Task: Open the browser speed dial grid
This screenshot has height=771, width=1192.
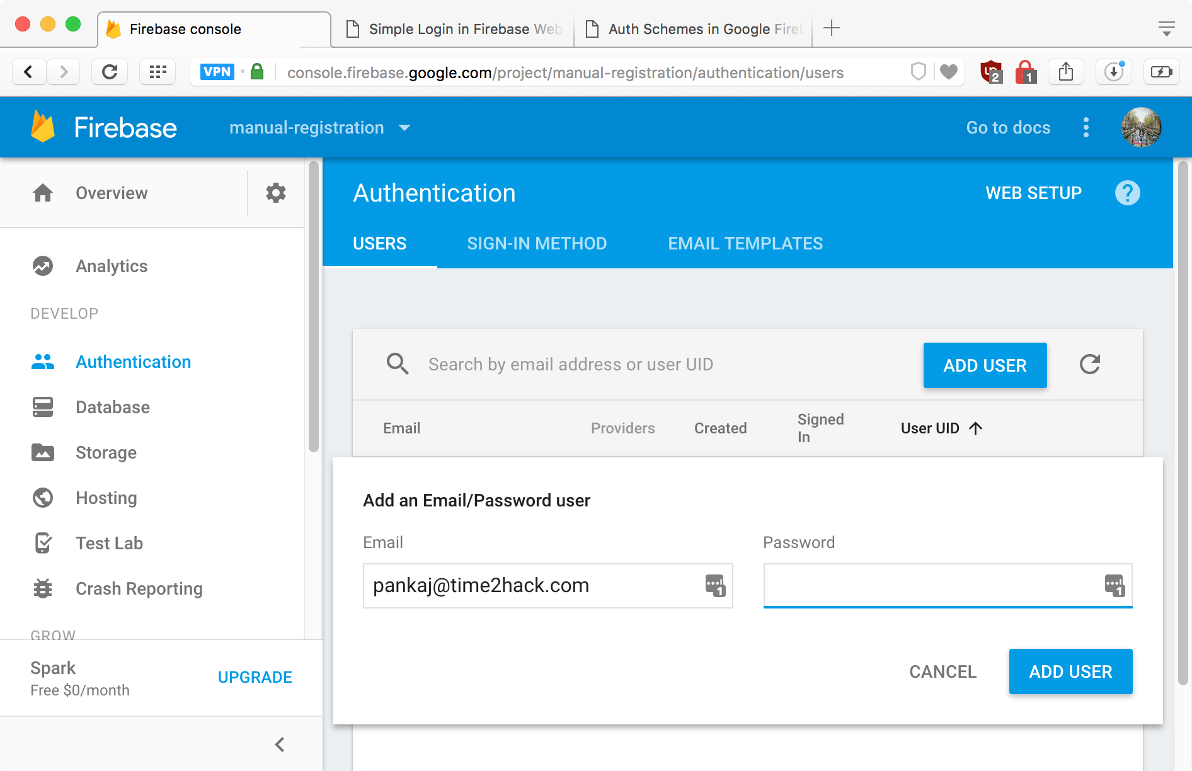Action: (158, 72)
